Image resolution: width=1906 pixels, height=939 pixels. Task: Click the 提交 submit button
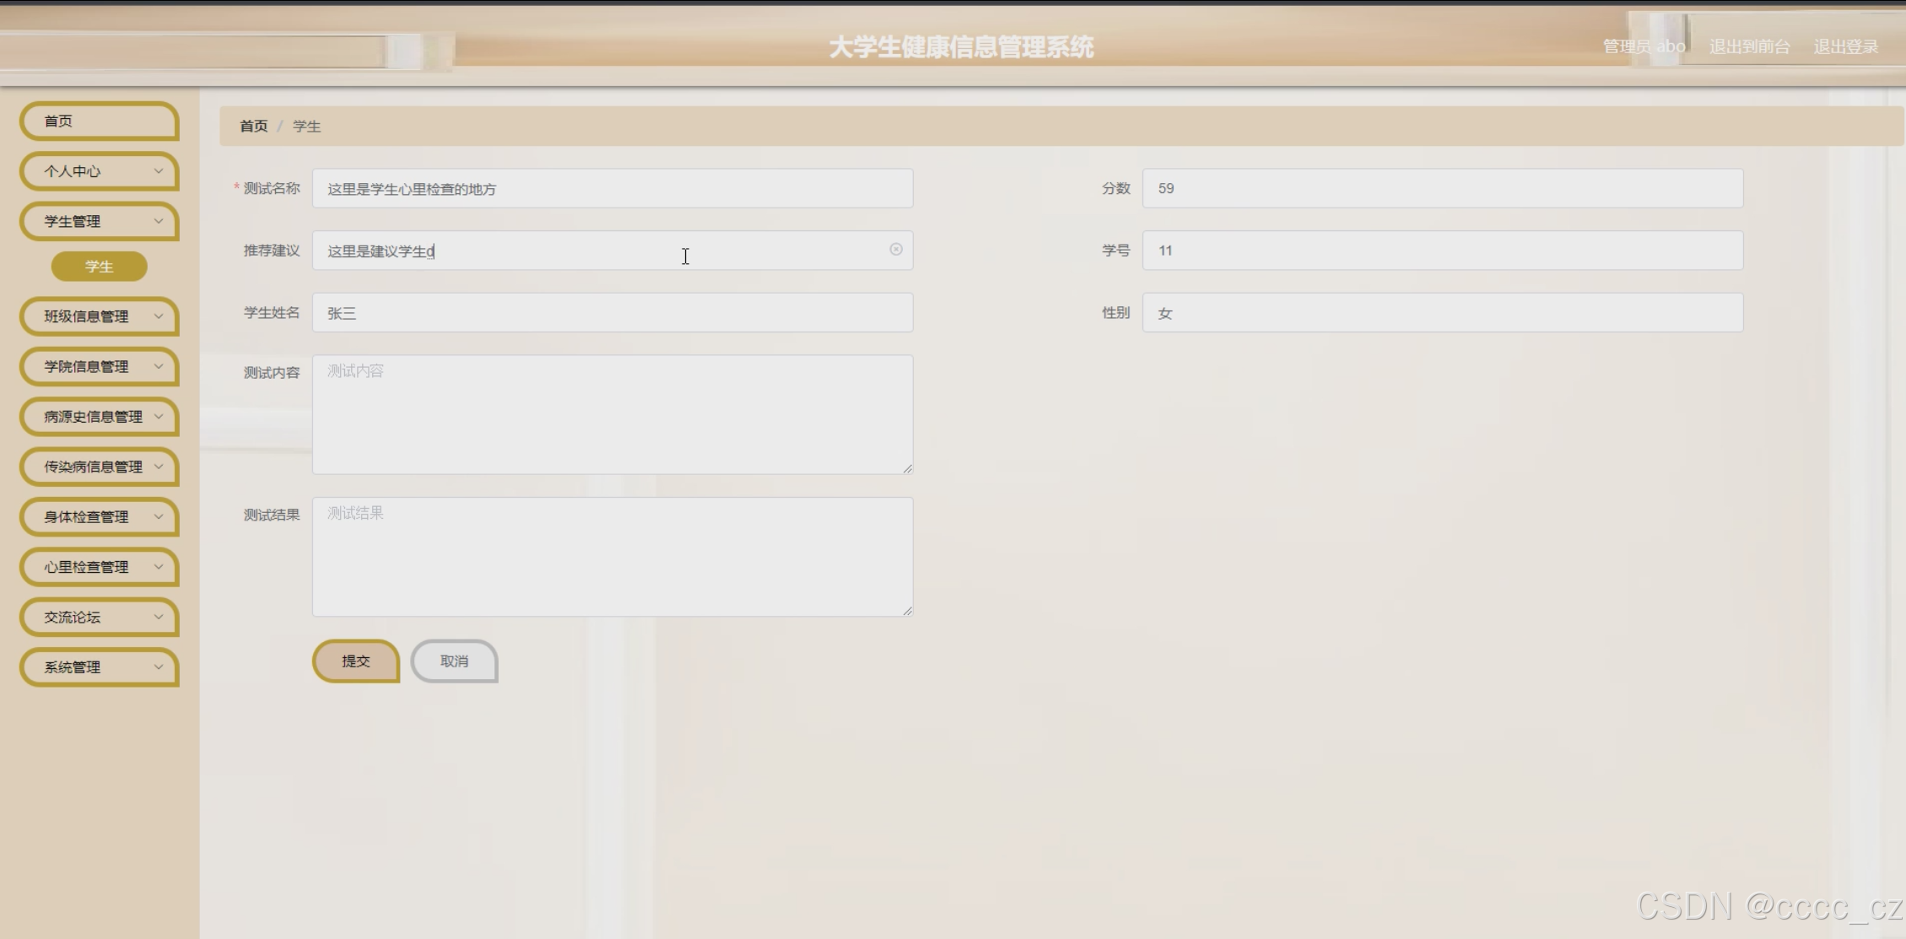click(355, 661)
